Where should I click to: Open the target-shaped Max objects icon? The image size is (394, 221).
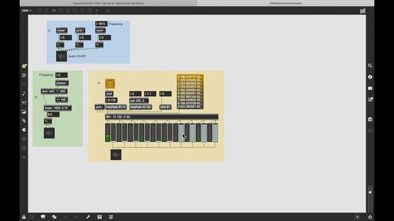tap(24, 75)
